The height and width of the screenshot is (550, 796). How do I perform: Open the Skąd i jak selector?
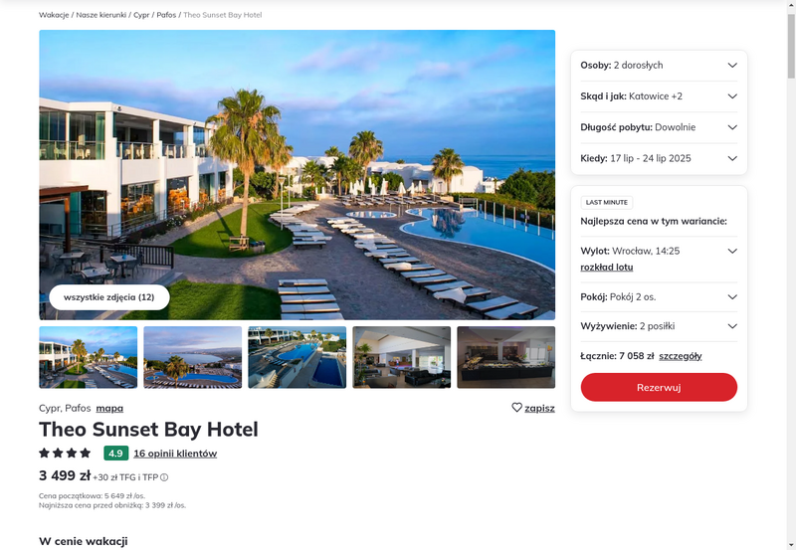(x=659, y=95)
